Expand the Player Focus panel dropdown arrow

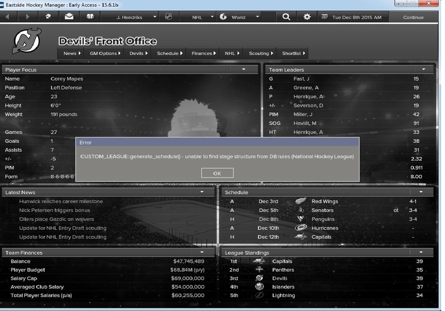coord(243,69)
